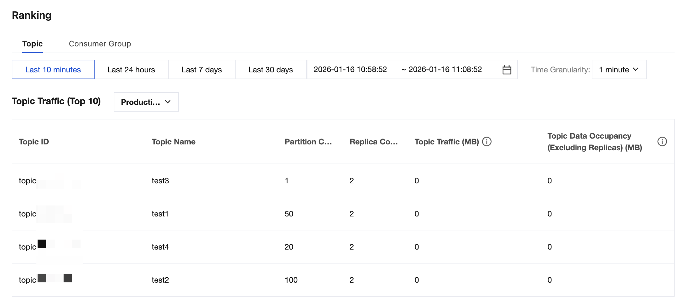Click the topic ID for test4
This screenshot has width=685, height=307.
49,247
